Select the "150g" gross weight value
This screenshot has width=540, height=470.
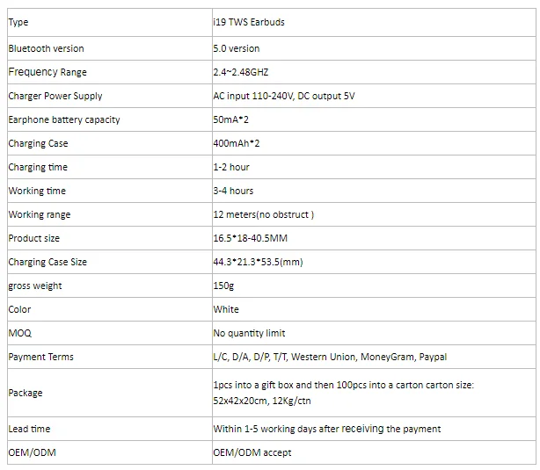(223, 286)
